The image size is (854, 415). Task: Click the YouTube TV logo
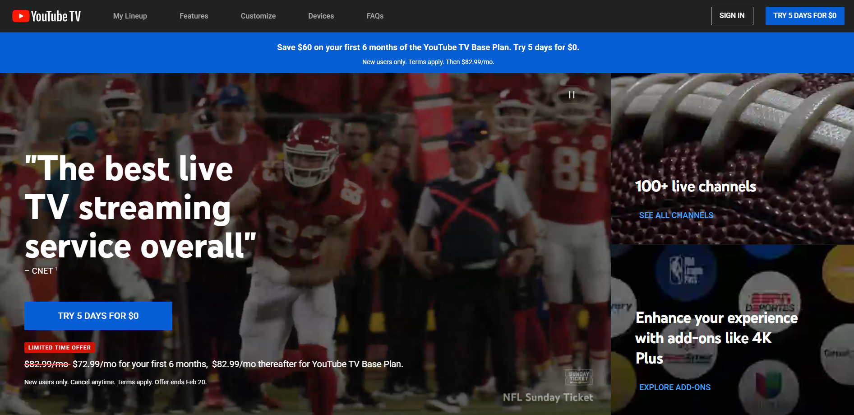[46, 16]
